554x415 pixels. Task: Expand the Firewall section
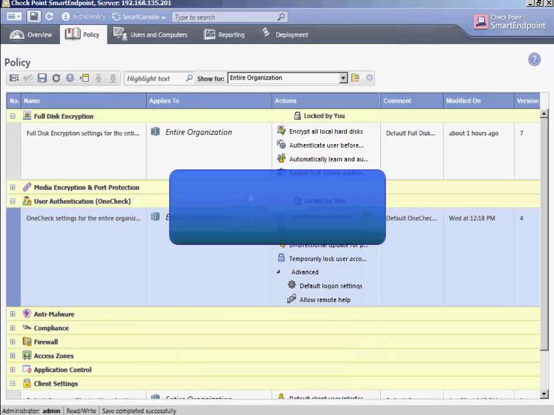pos(13,342)
